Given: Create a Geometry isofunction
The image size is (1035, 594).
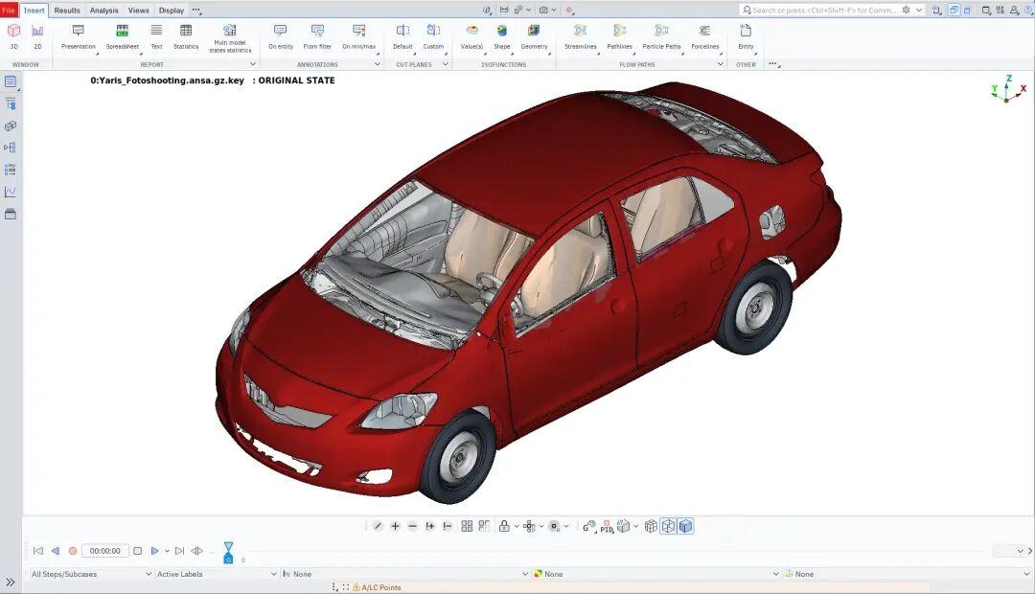Looking at the screenshot, I should 534,36.
